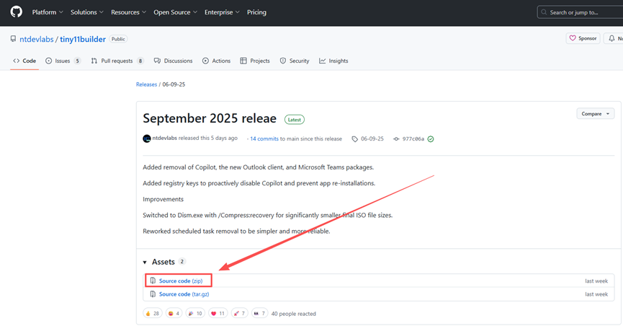Expand the Resources menu
The height and width of the screenshot is (326, 623).
(x=128, y=12)
